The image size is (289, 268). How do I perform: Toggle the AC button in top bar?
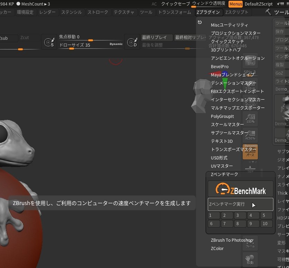[154, 4]
